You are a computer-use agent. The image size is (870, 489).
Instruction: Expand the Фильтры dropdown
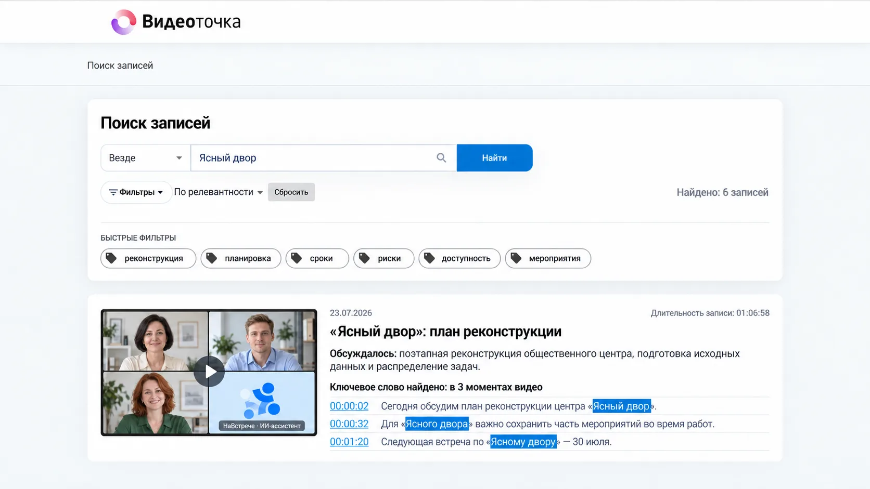click(136, 192)
